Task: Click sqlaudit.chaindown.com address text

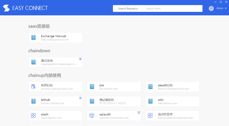Action: click(x=114, y=118)
